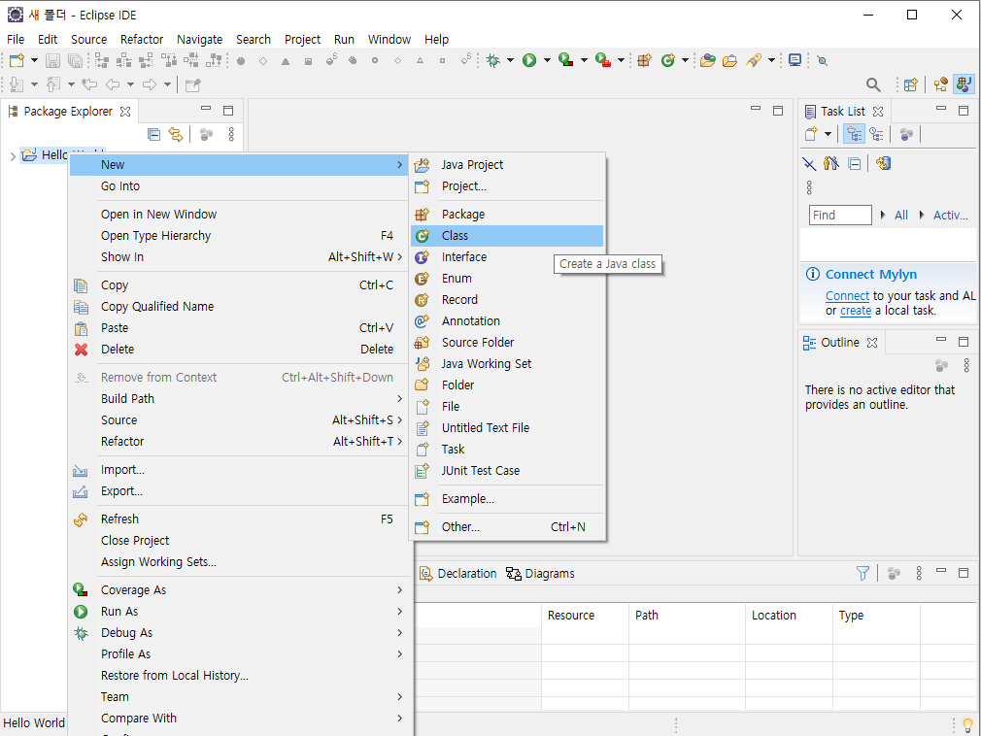The height and width of the screenshot is (736, 981).
Task: Toggle Focus on Workweek in Task List
Action: [x=906, y=134]
